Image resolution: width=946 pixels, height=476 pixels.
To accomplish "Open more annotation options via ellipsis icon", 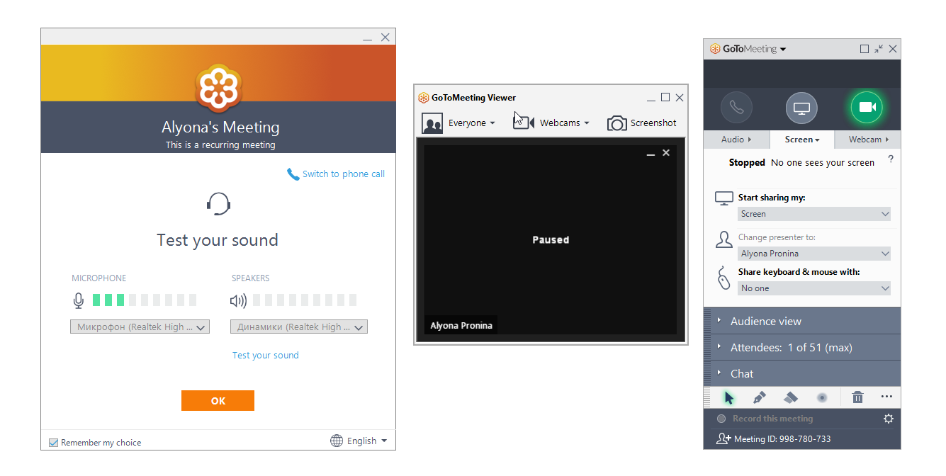I will pos(886,397).
